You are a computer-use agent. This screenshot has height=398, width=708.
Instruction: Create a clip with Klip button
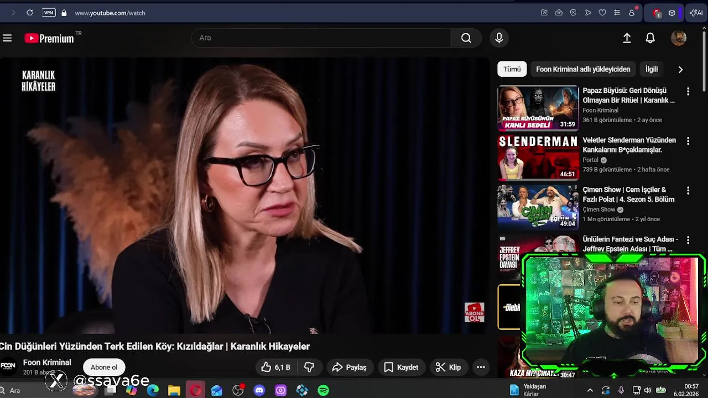(449, 367)
